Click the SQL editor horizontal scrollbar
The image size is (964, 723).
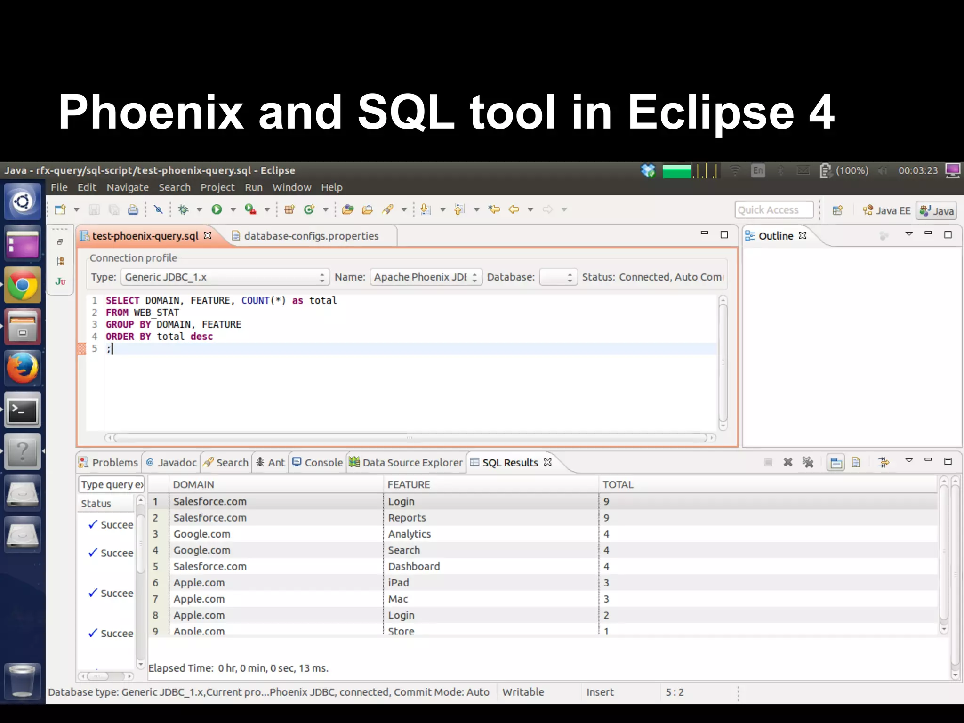click(x=410, y=438)
